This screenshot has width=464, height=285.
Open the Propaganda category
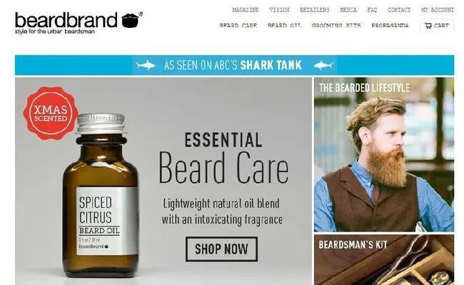click(390, 26)
